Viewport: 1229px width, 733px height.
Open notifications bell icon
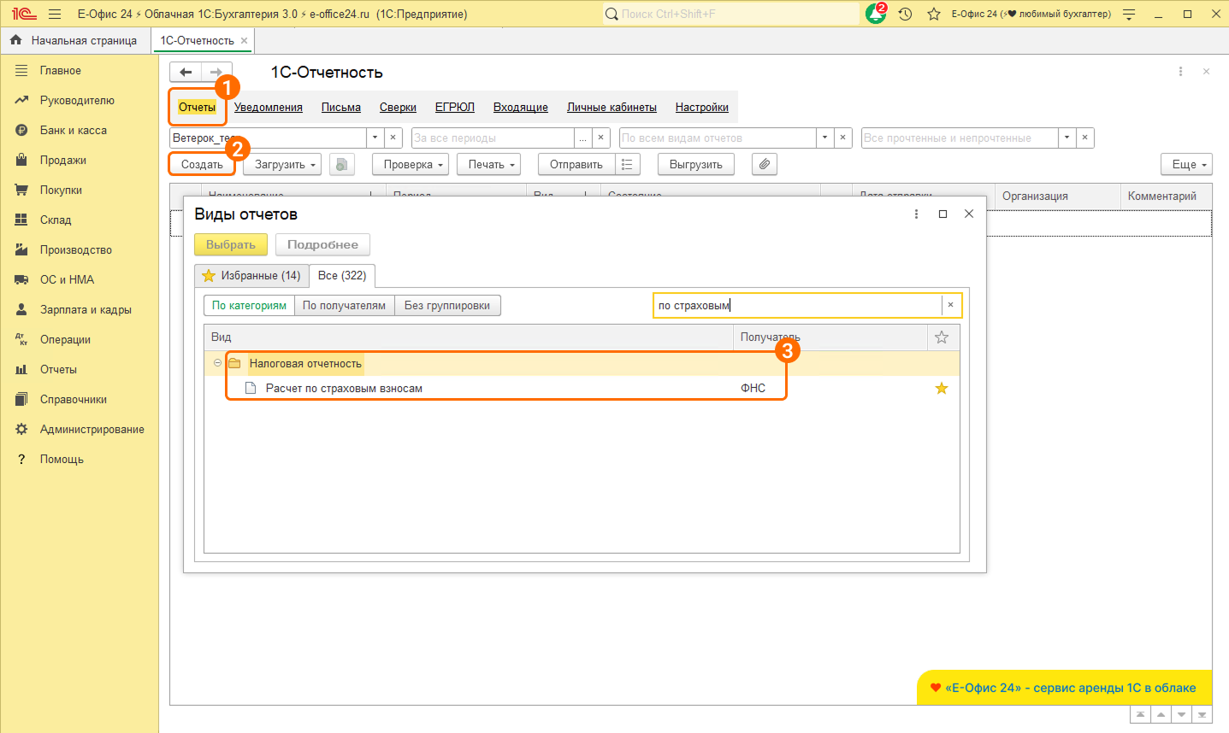pos(876,14)
